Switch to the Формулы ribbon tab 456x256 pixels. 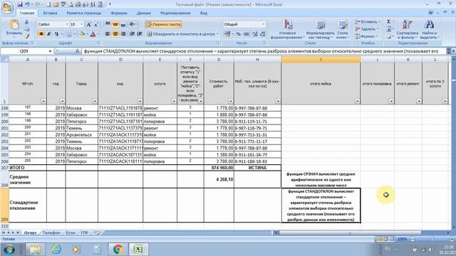pos(119,13)
